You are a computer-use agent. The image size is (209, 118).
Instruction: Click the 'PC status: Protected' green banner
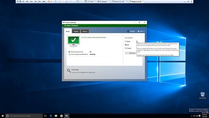click(x=104, y=26)
